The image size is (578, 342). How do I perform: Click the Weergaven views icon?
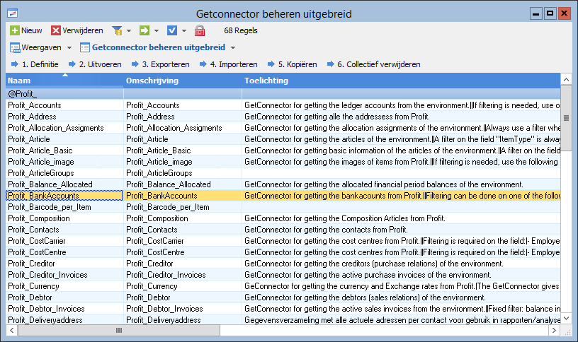tap(15, 48)
